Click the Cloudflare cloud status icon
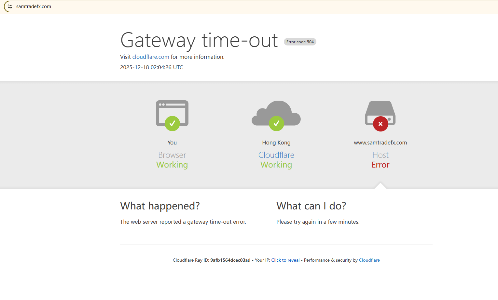Viewport: 498px width, 300px height. [276, 116]
